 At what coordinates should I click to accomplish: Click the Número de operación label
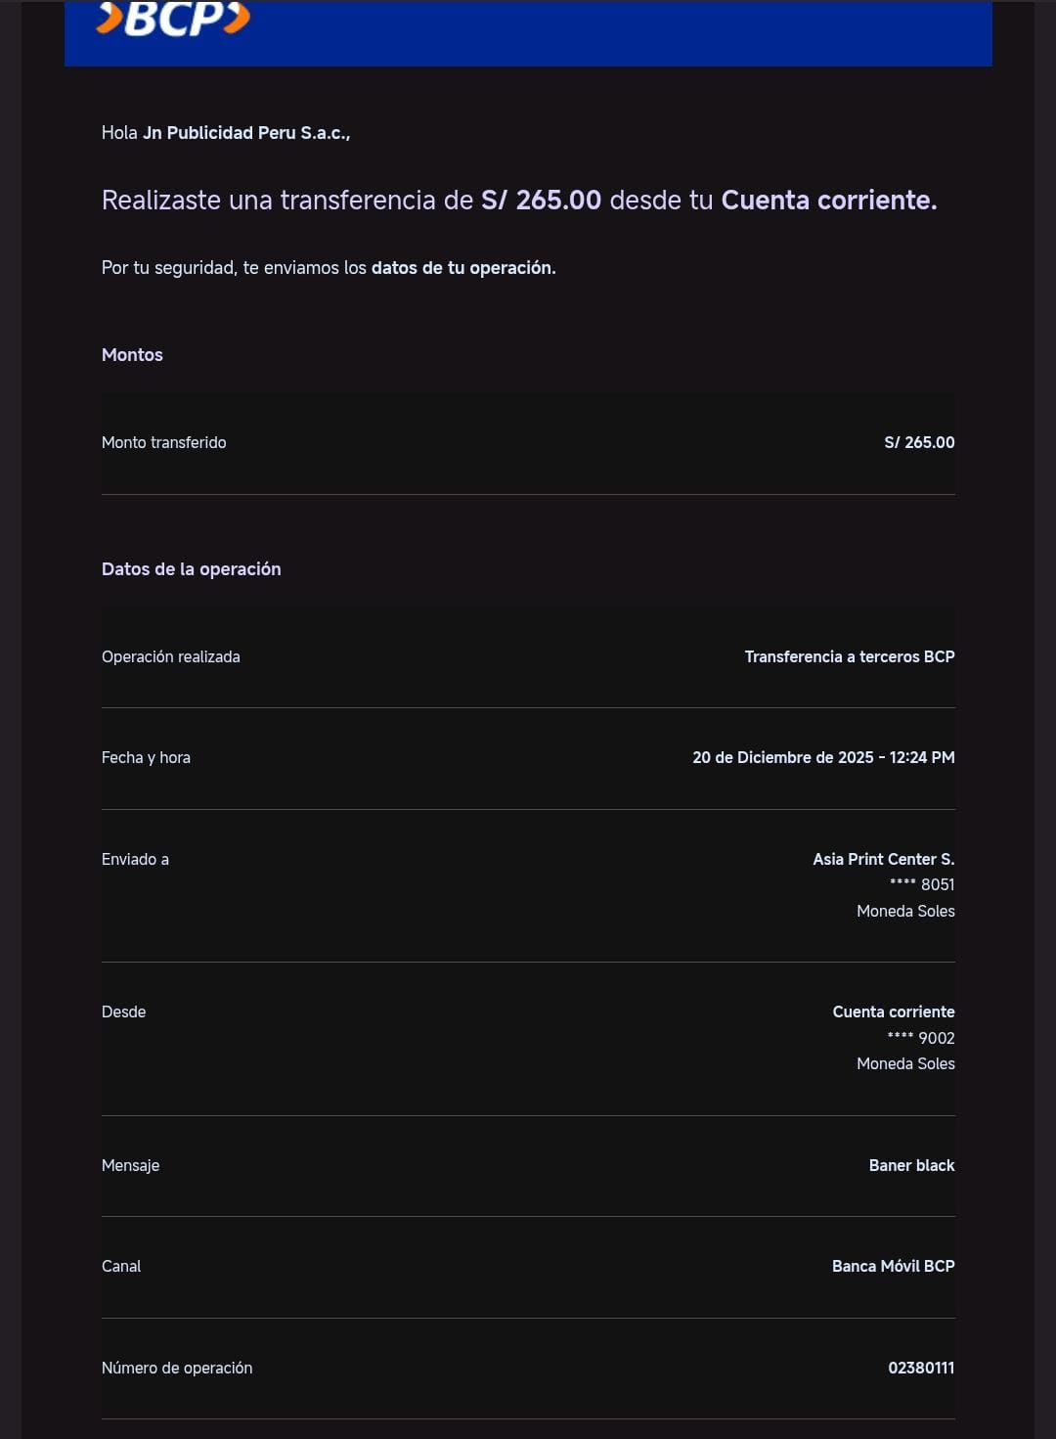coord(177,1369)
